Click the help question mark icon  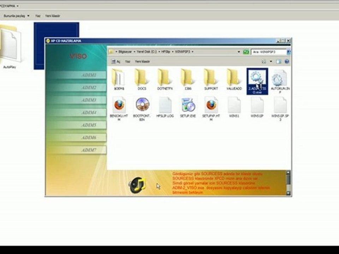287,61
